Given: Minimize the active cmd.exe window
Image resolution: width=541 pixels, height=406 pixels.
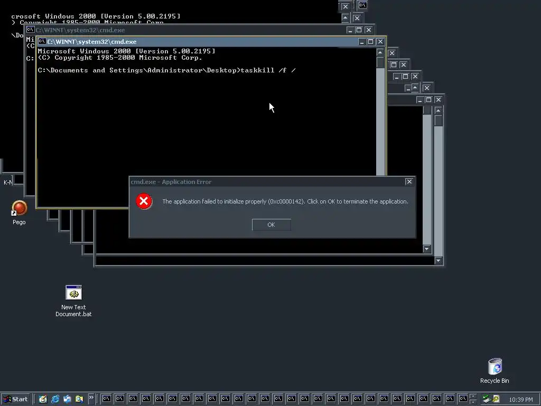Looking at the screenshot, I should [x=361, y=42].
